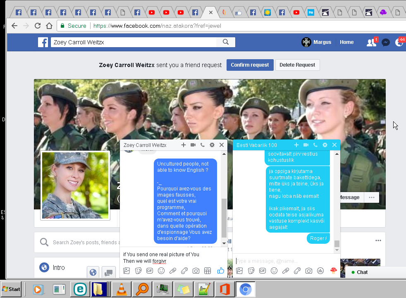Image resolution: width=406 pixels, height=298 pixels.
Task: Go to Home in Facebook header
Action: (x=346, y=42)
